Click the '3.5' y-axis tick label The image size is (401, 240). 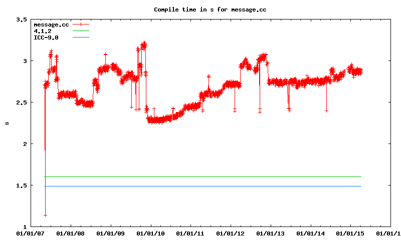21,19
